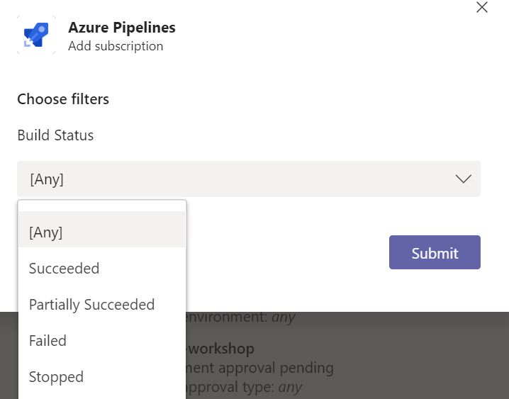Image resolution: width=509 pixels, height=399 pixels.
Task: Click the Build Status dropdown chevron arrow
Action: point(463,179)
